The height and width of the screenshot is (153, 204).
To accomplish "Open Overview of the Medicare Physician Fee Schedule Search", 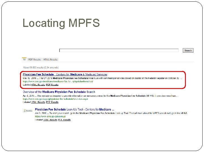I will click(x=59, y=92).
